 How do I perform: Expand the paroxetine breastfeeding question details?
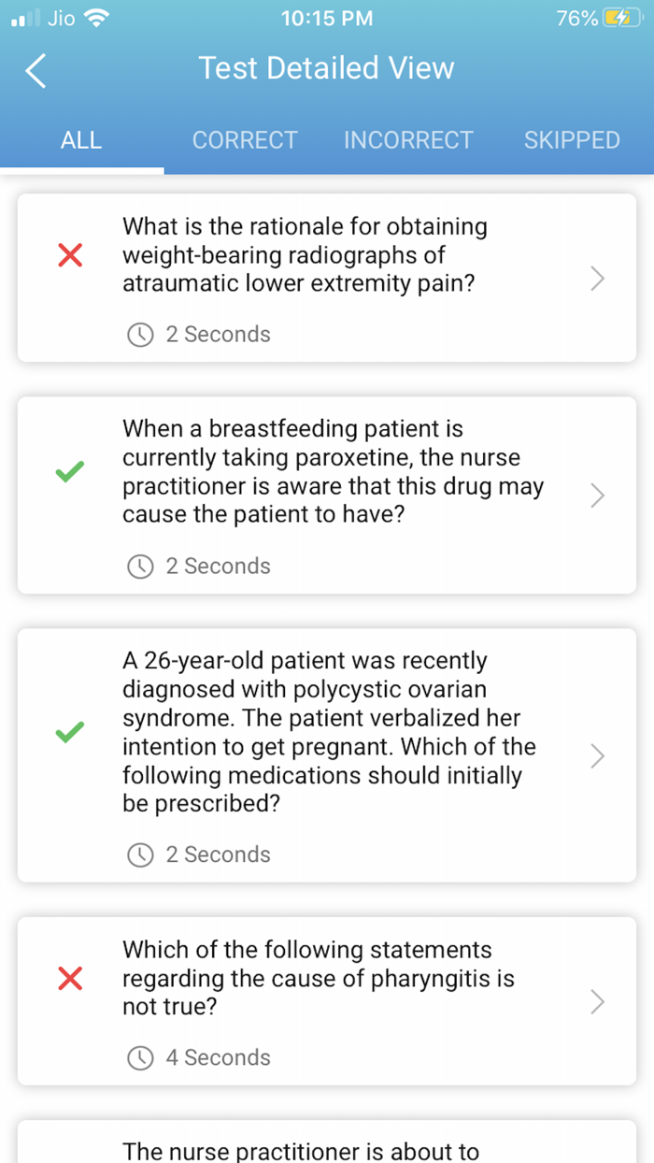point(596,495)
